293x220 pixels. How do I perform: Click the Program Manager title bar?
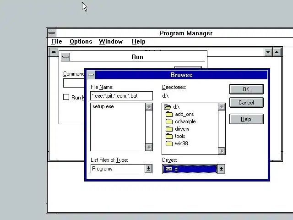click(186, 33)
